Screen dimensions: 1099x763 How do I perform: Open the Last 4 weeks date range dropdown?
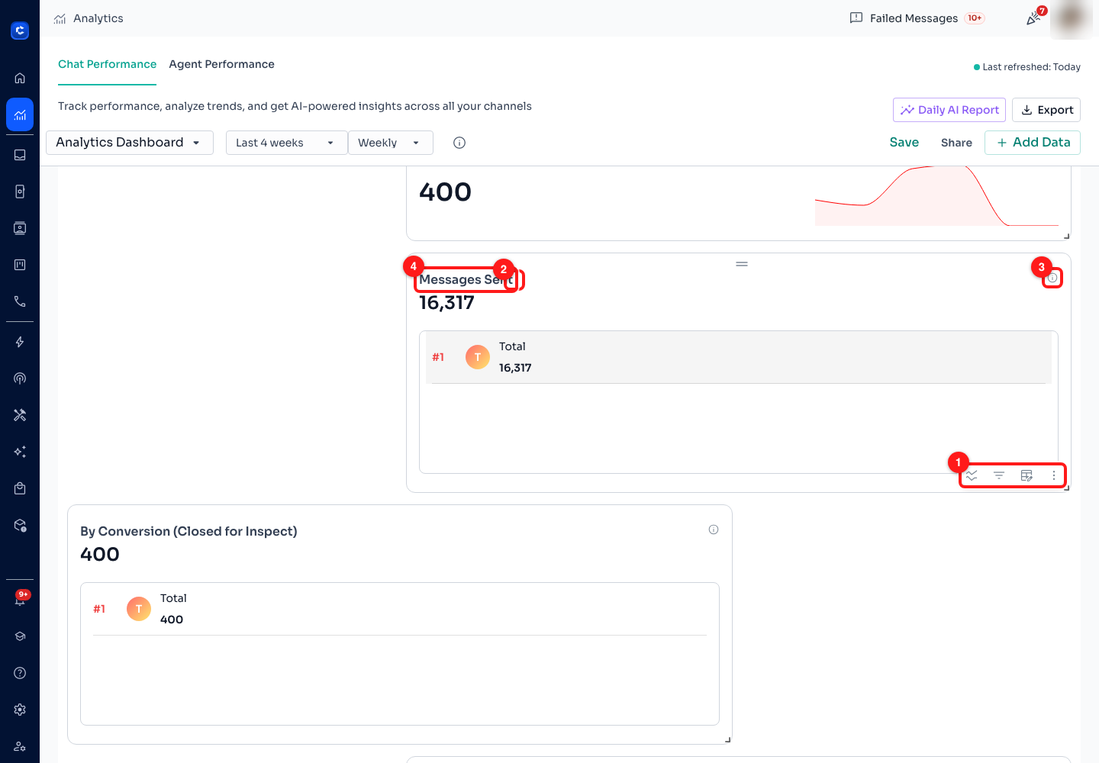287,143
